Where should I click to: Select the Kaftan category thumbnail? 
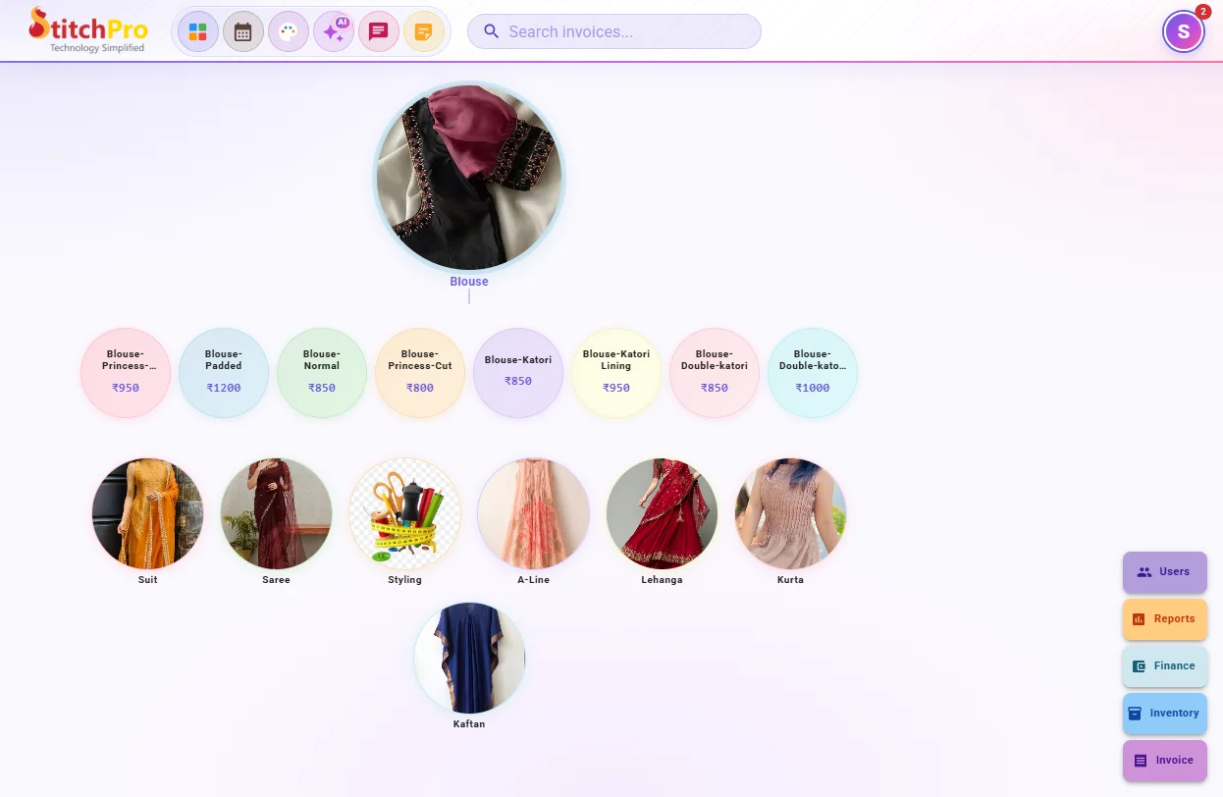469,658
